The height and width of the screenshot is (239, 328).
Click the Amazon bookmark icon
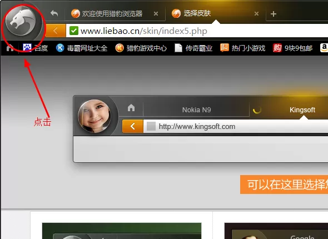(x=324, y=48)
